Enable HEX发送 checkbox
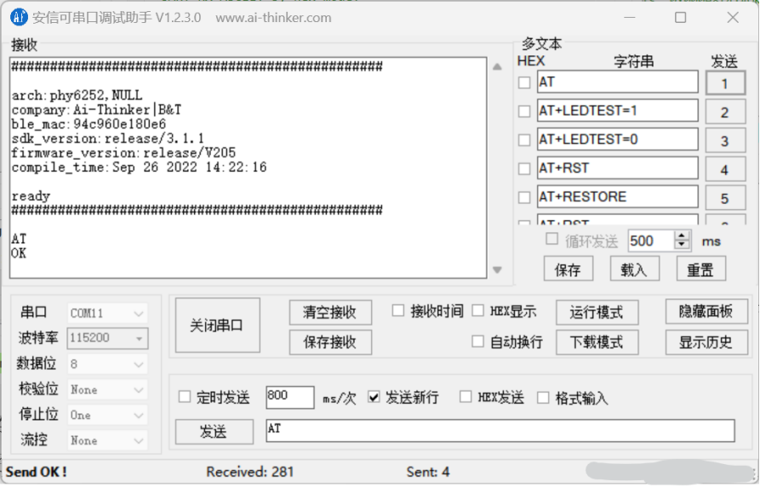 pyautogui.click(x=466, y=397)
